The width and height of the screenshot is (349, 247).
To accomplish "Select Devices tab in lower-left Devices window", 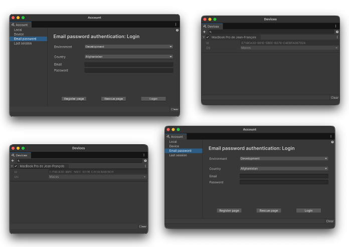I will pos(20,155).
